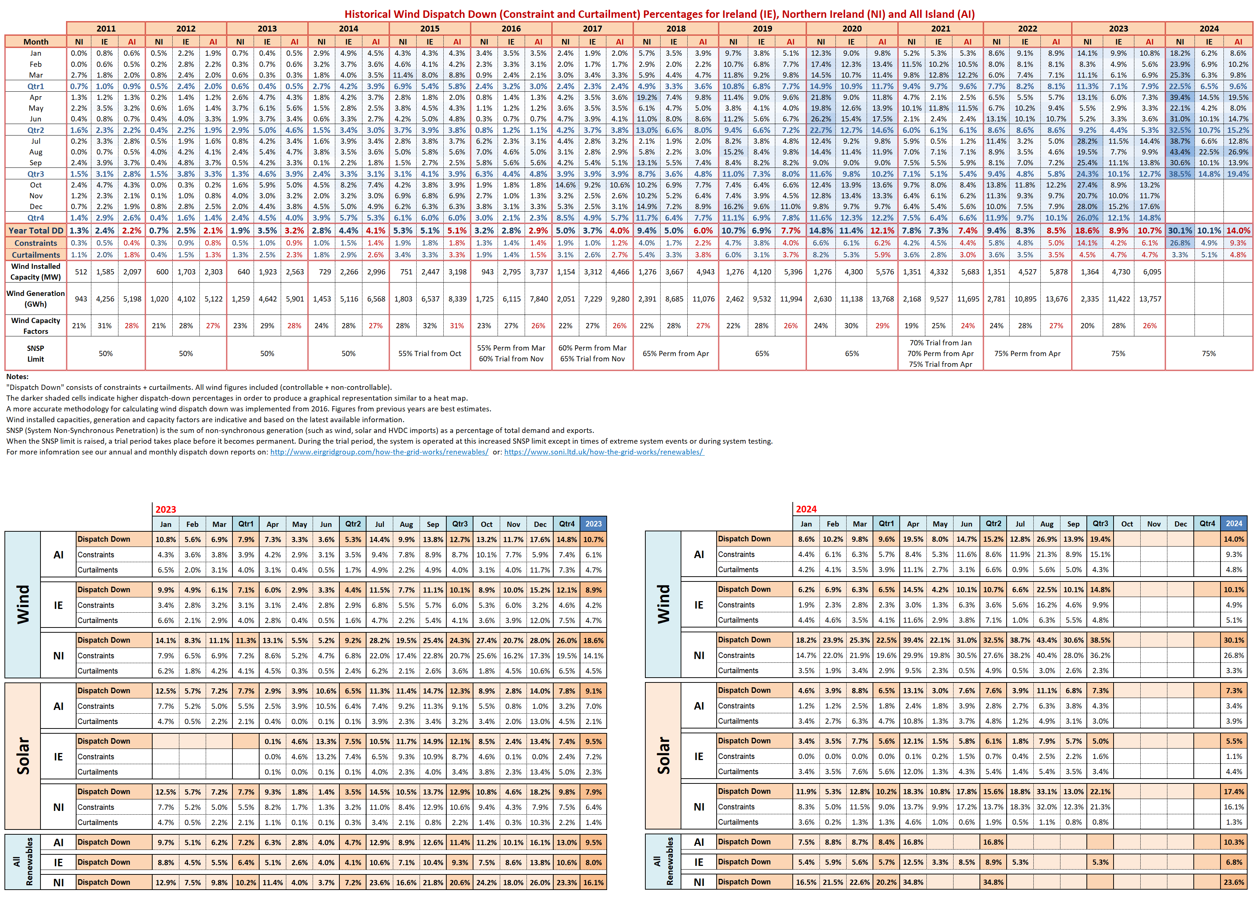Select the Wind section label in 2023 table
Image resolution: width=1258 pixels, height=903 pixels.
pyautogui.click(x=23, y=604)
